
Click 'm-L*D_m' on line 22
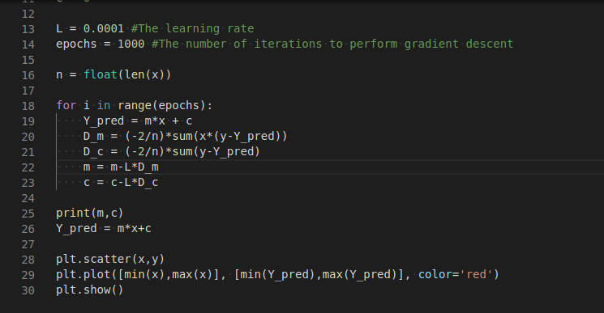[x=135, y=167]
